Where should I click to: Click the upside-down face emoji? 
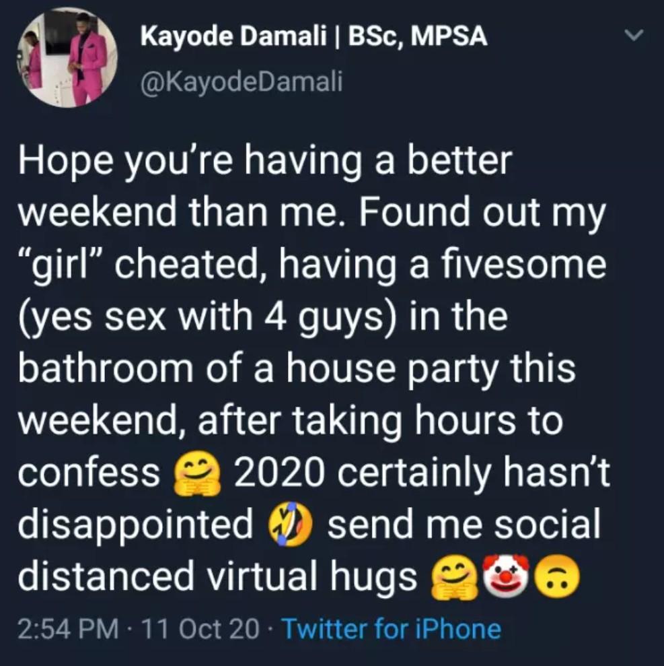click(556, 577)
